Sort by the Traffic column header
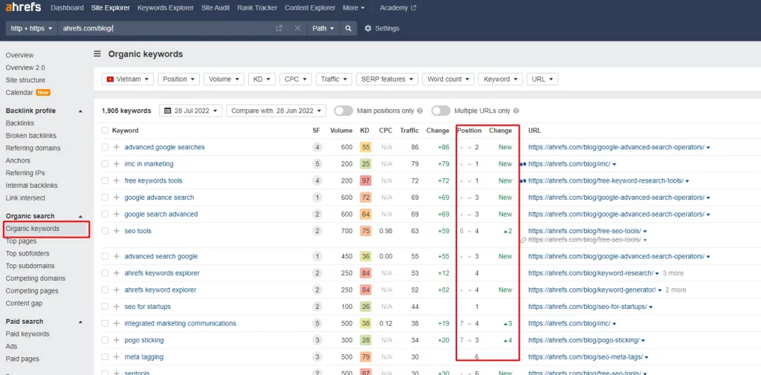The width and height of the screenshot is (761, 375). 409,131
